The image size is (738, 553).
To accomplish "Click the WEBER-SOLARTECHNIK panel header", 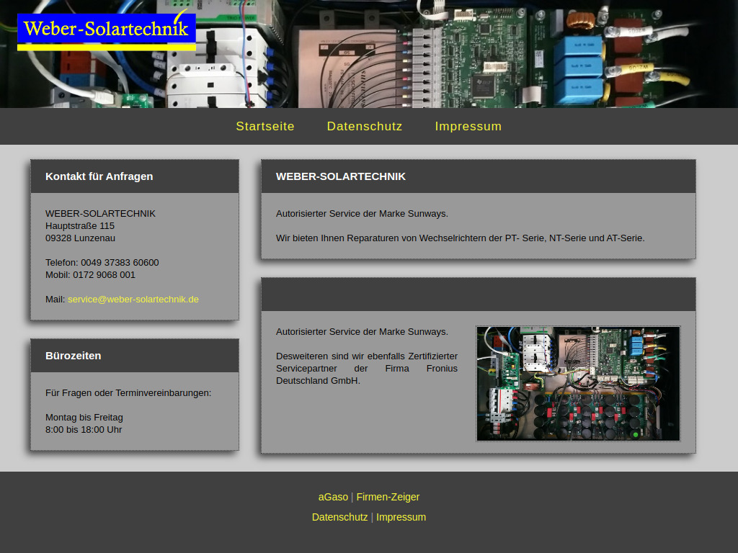I will pyautogui.click(x=340, y=176).
